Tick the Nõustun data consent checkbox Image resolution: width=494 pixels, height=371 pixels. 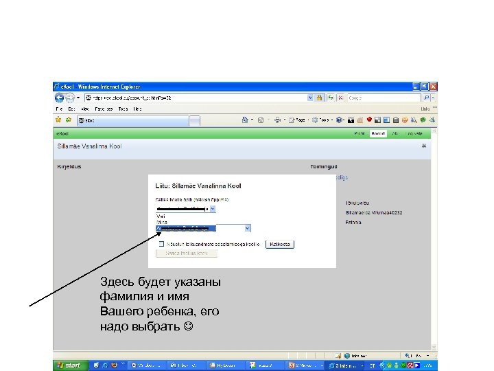click(x=162, y=244)
